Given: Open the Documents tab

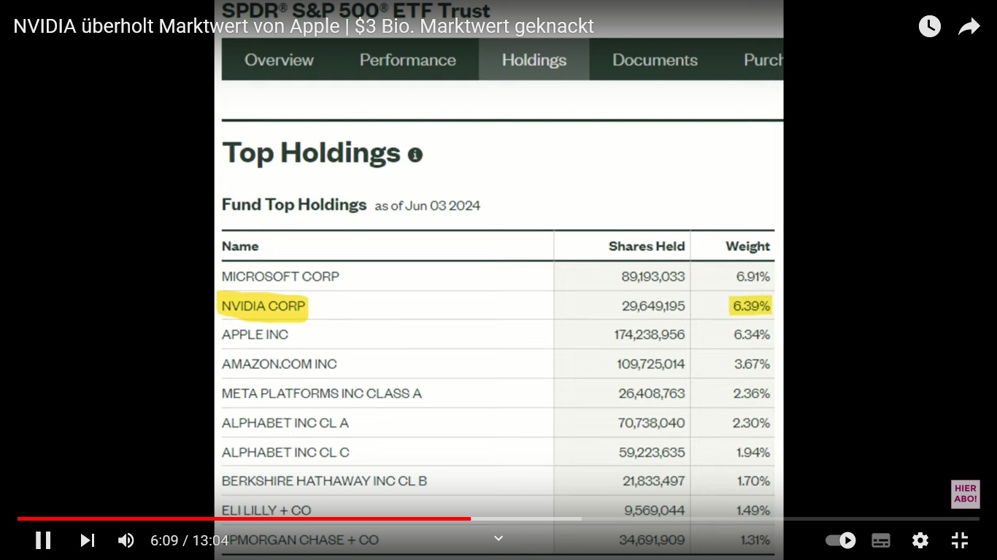Looking at the screenshot, I should tap(655, 60).
